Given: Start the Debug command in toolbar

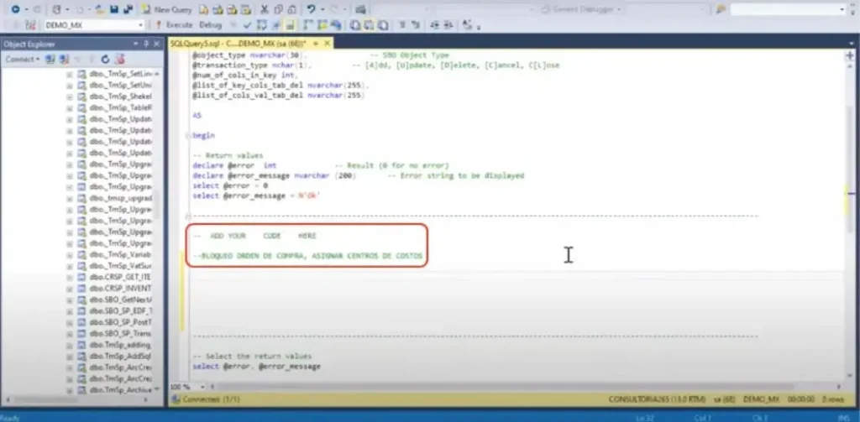Looking at the screenshot, I should pos(210,24).
